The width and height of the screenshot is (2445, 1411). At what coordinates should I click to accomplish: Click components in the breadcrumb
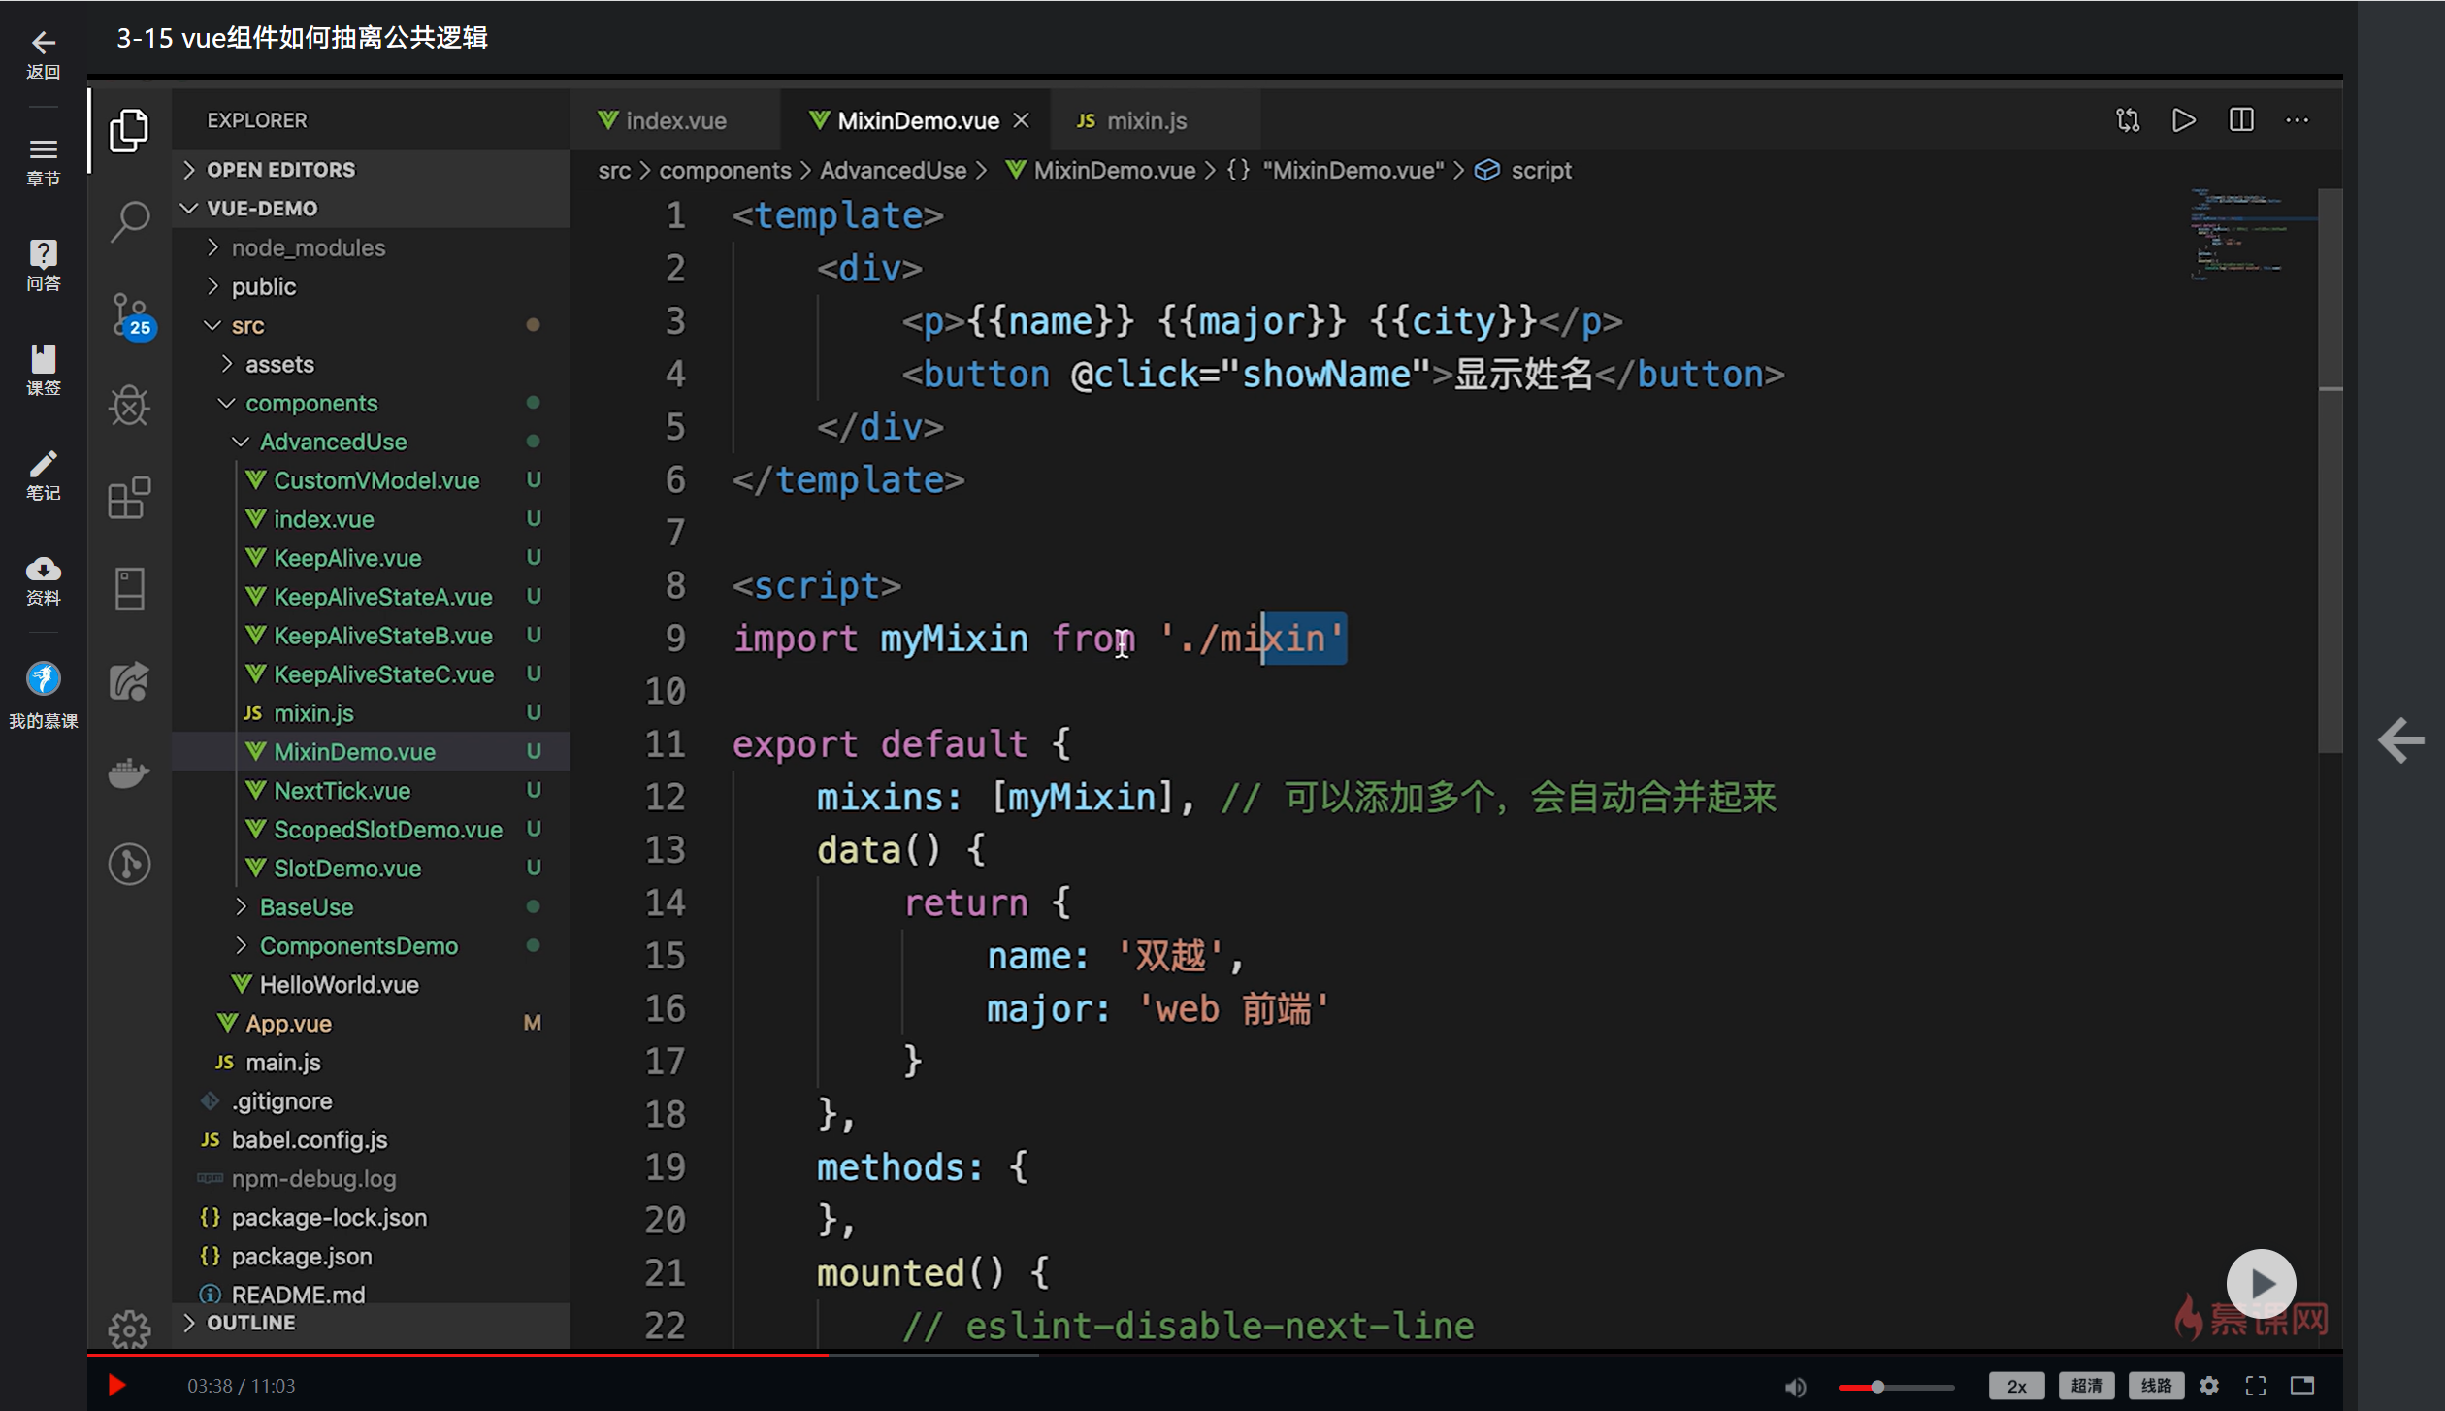[725, 170]
